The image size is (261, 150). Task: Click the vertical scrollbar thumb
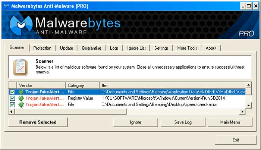point(249,91)
